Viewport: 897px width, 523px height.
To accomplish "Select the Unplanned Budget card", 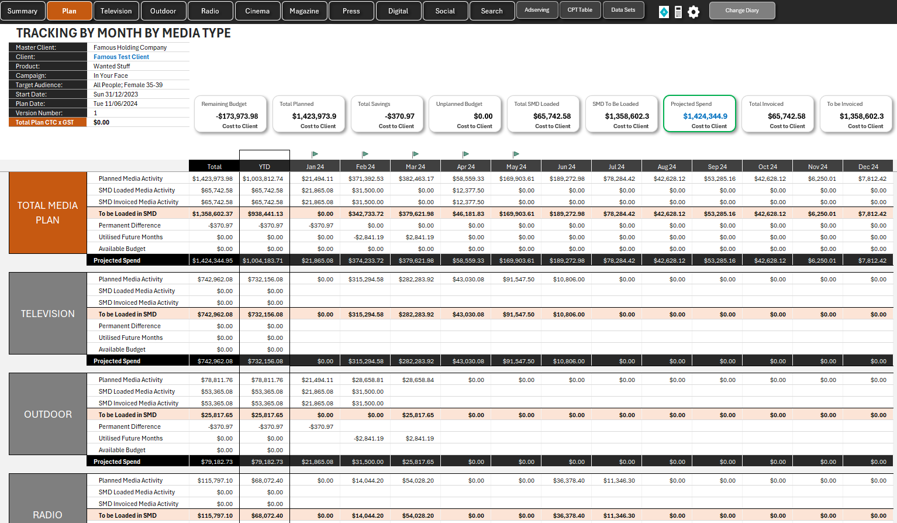I will pos(465,114).
